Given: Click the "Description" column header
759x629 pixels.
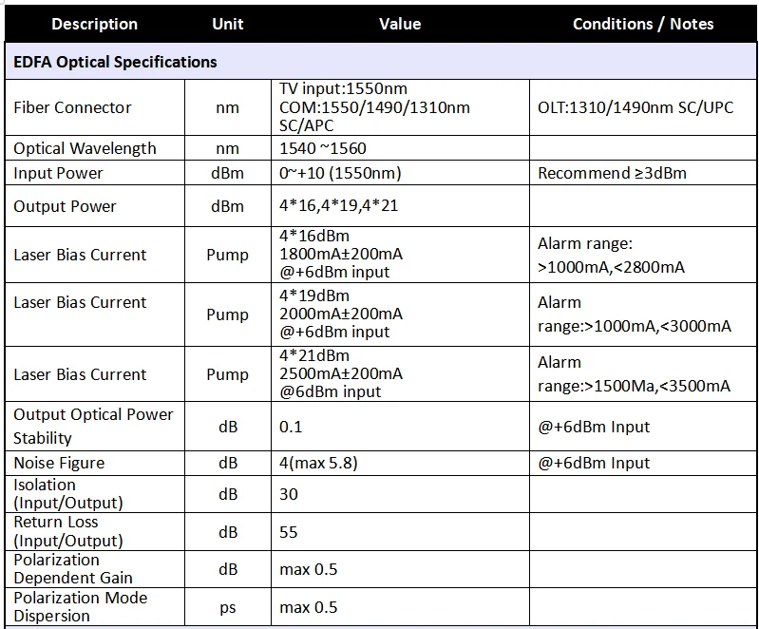Looking at the screenshot, I should pos(94,24).
